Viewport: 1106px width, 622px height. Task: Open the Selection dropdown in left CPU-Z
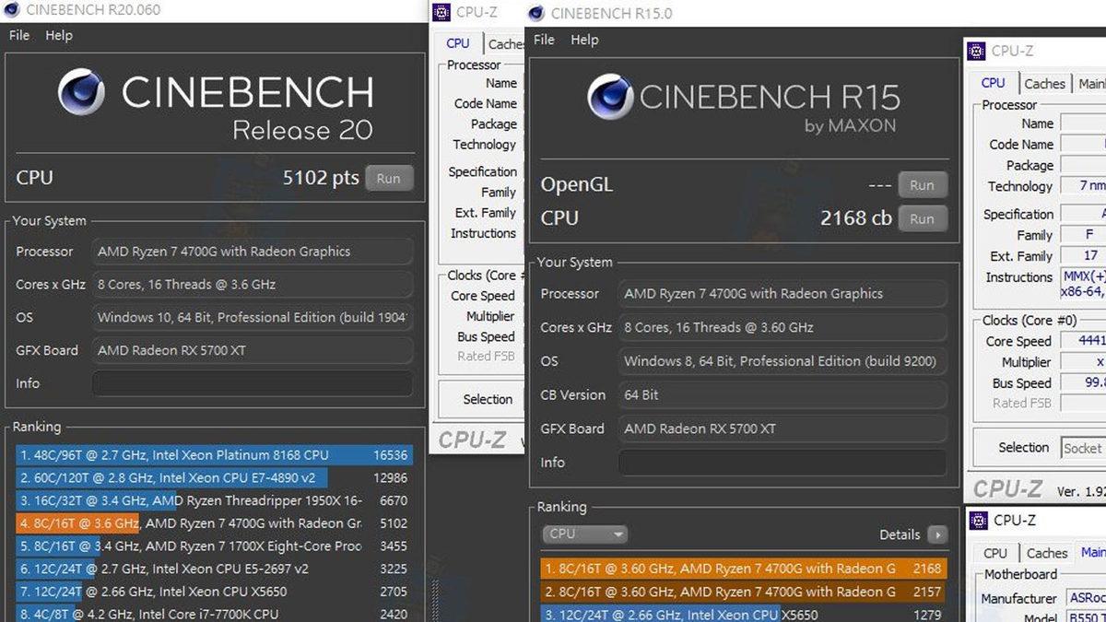click(488, 399)
